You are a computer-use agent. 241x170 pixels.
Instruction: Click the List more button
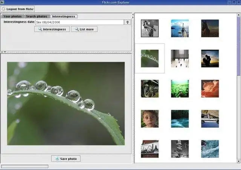pos(84,29)
